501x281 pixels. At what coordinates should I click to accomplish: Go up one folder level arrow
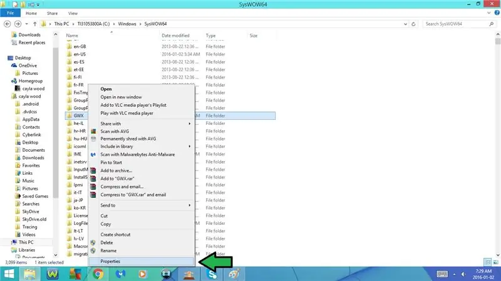[34, 24]
